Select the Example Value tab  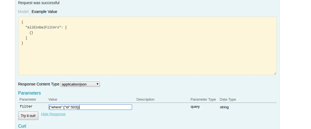pyautogui.click(x=44, y=12)
